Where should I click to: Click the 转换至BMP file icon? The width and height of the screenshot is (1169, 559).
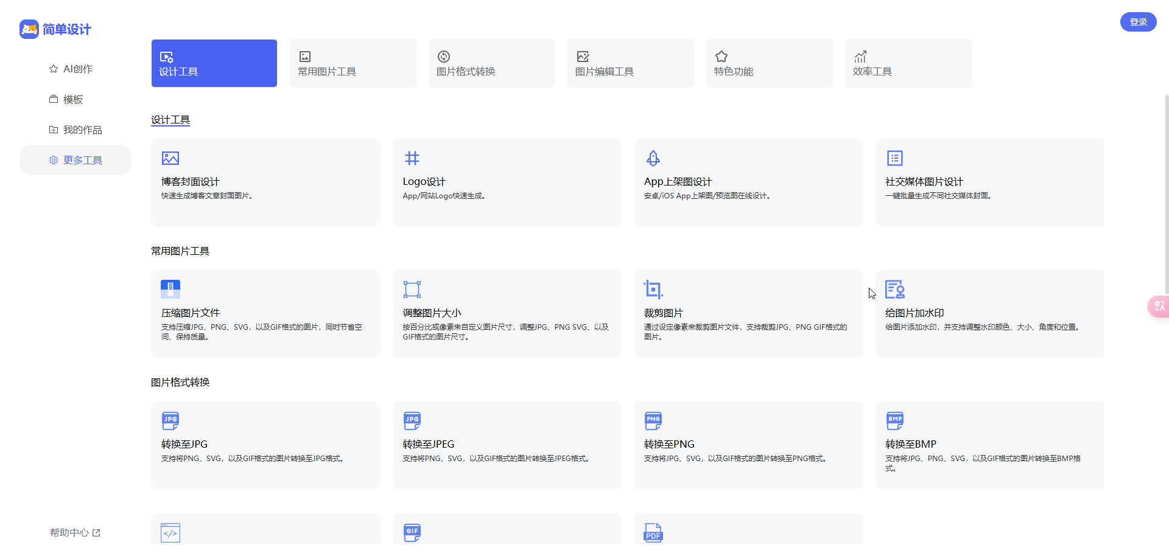click(895, 420)
